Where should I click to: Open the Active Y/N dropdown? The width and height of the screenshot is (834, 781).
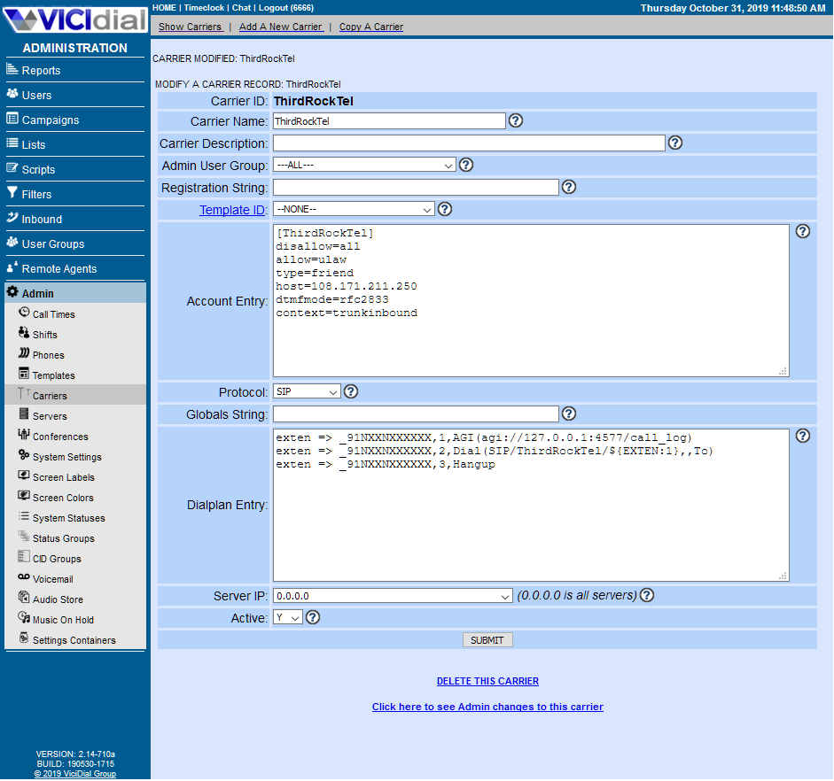(288, 617)
